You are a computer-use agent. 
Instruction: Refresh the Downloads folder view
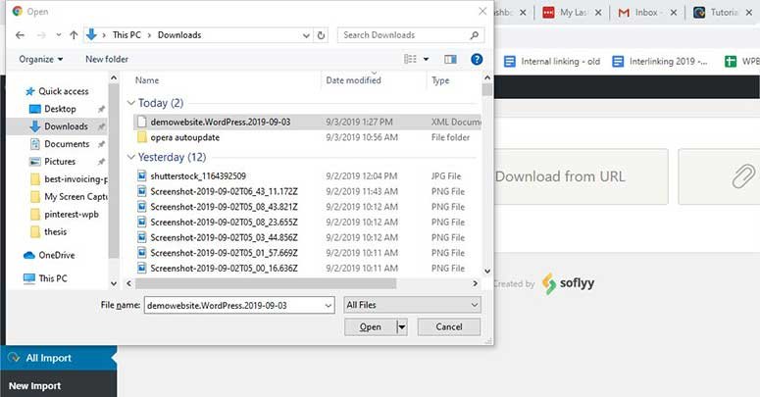tap(321, 35)
